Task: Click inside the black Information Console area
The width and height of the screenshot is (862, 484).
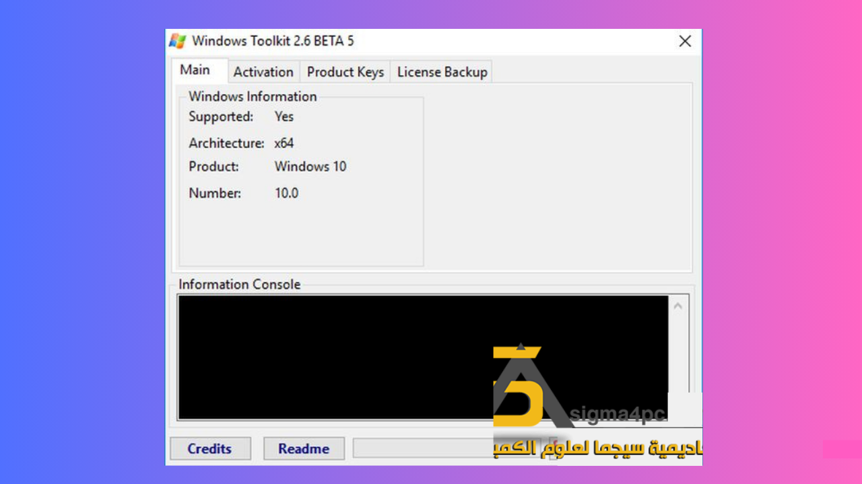Action: [x=423, y=357]
